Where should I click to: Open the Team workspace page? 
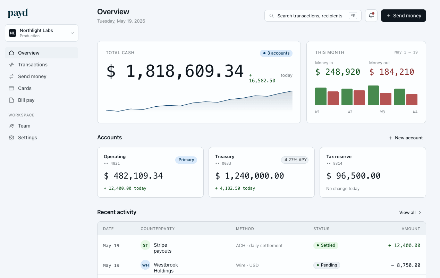pos(41,126)
